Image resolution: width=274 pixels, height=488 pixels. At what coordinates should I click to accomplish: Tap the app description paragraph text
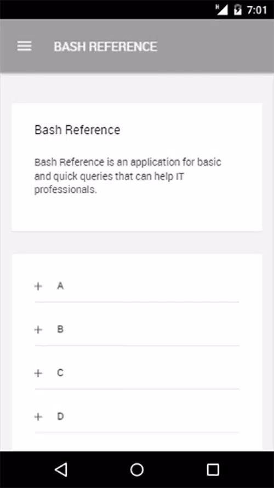coord(128,176)
